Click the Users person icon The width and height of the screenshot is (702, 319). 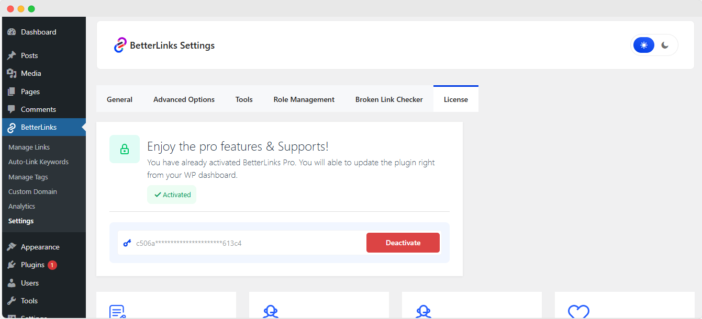click(12, 283)
